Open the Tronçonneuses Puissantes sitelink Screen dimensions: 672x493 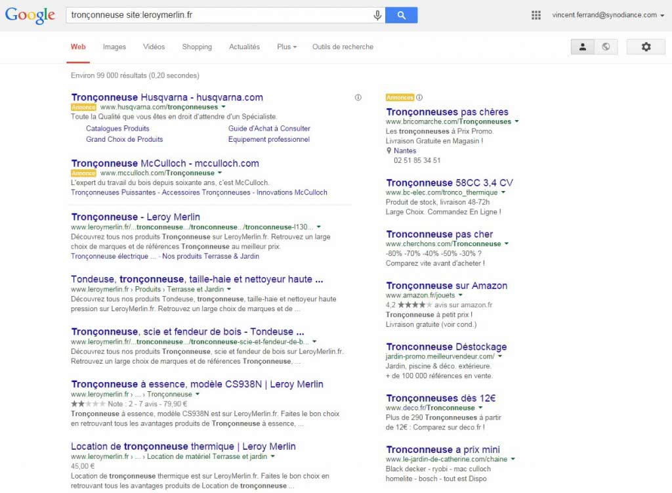[x=114, y=192]
